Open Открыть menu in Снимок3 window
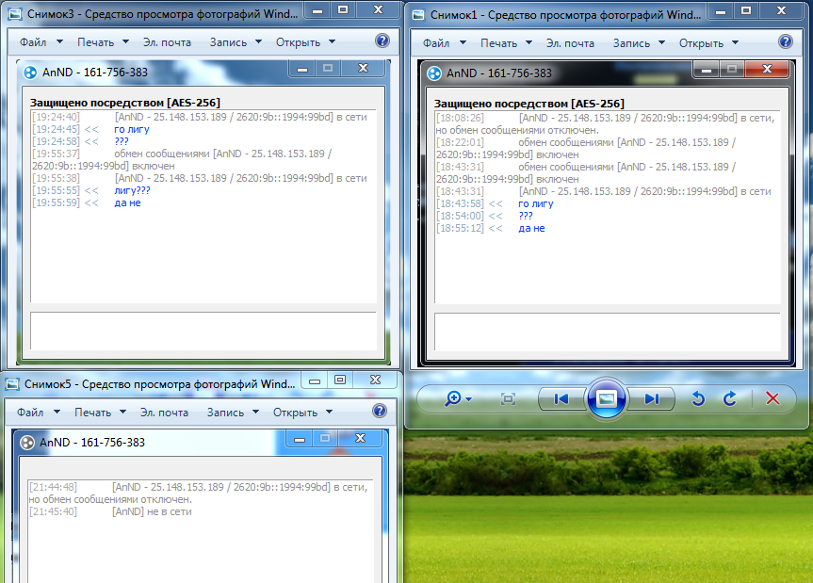Screen dimensions: 813x583 point(305,42)
